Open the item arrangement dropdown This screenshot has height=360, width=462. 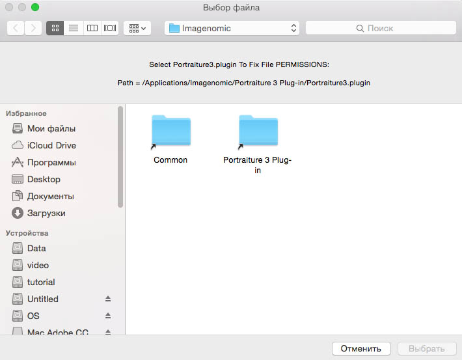[137, 28]
